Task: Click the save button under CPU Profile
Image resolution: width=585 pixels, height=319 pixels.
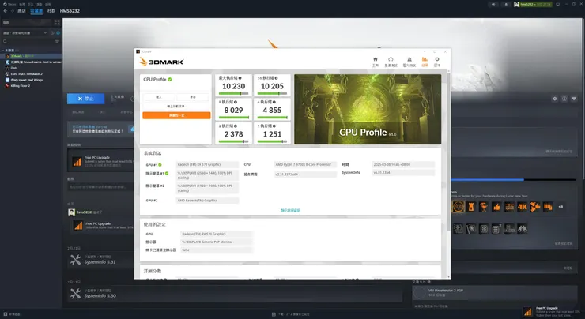Action: click(193, 97)
